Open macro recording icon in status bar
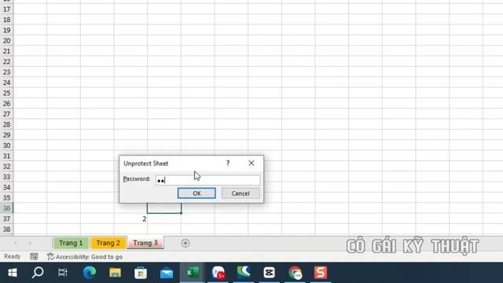 [34, 256]
